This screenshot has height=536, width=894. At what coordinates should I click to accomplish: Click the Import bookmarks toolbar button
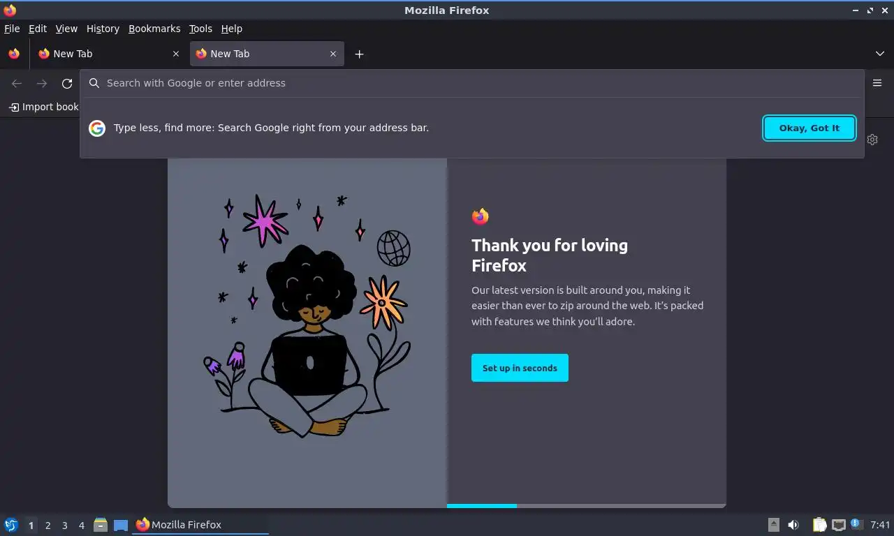[x=43, y=107]
